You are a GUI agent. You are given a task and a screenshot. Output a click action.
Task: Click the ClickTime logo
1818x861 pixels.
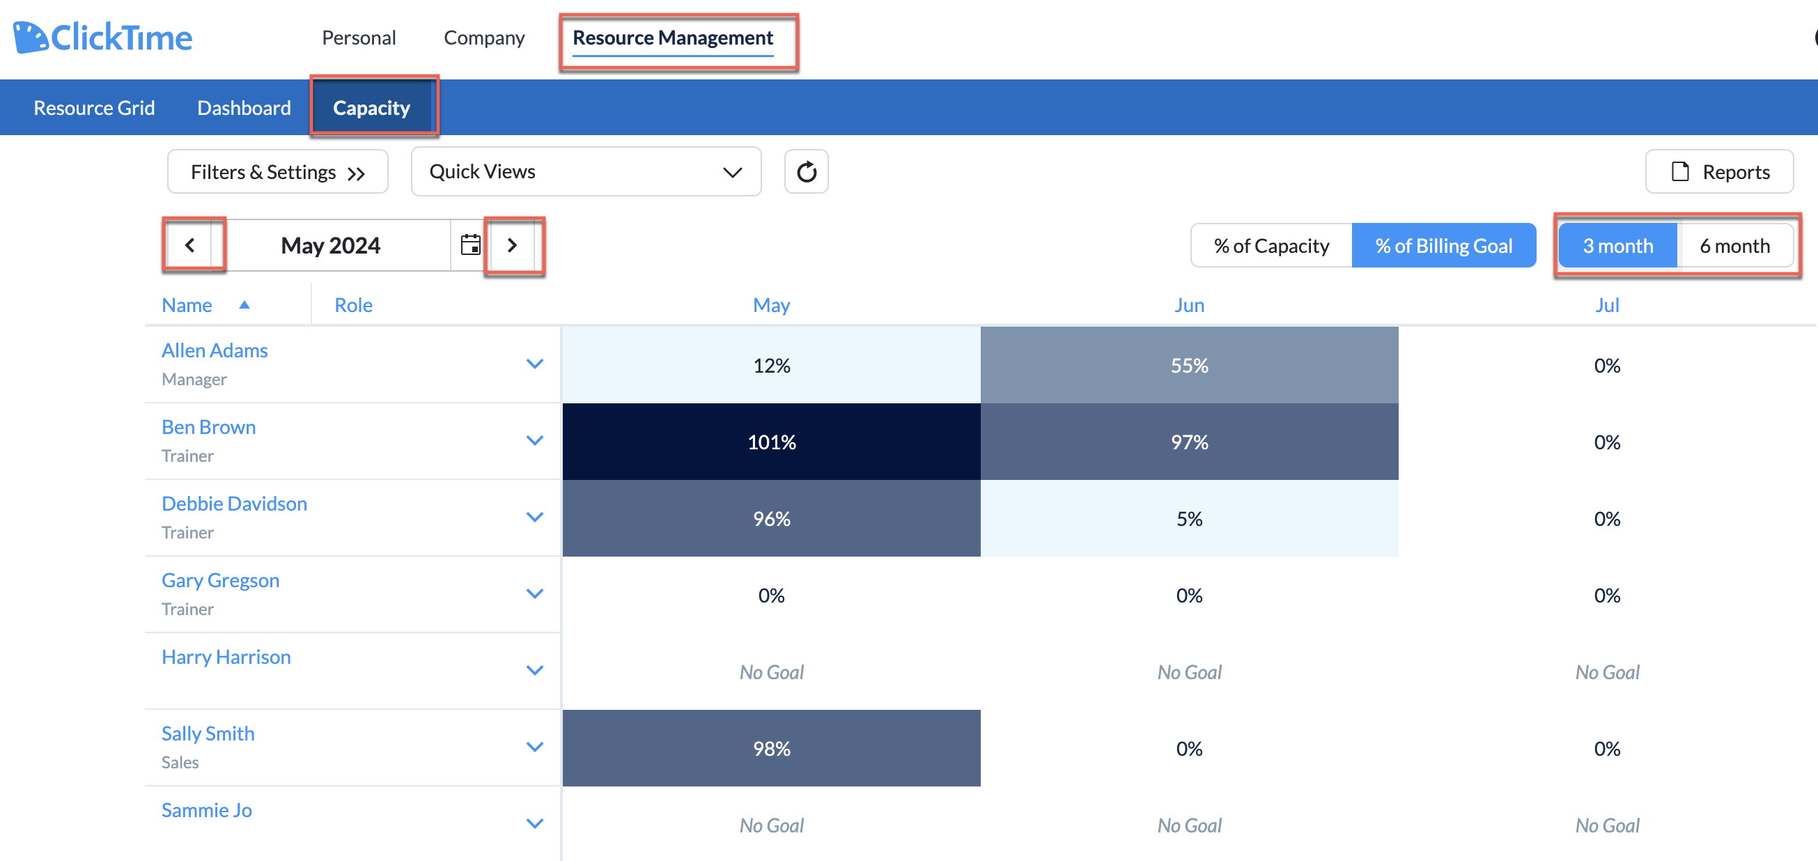tap(102, 38)
